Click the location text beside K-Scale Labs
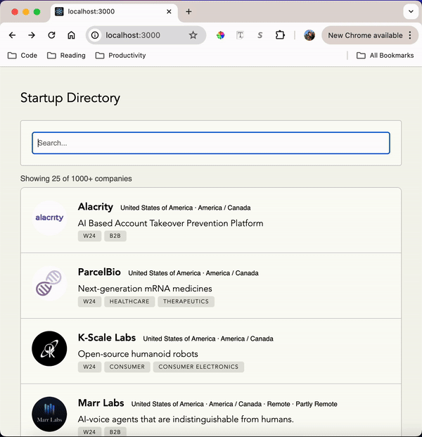 (208, 338)
